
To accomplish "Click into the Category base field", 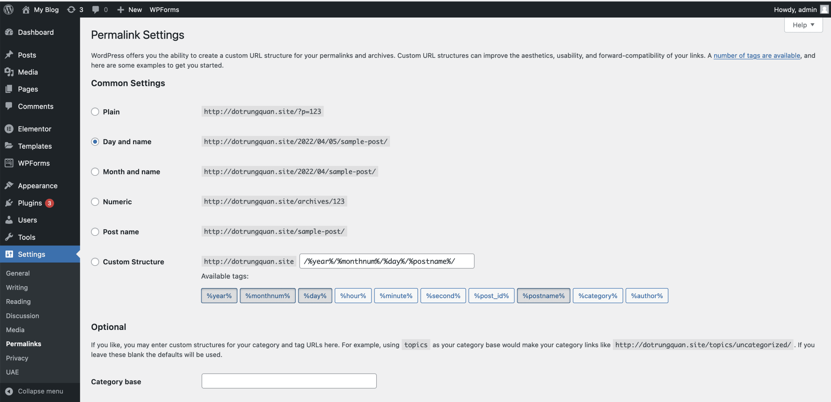I will point(289,381).
